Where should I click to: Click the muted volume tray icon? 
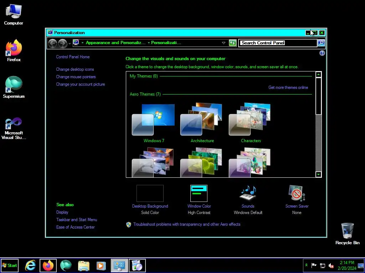click(x=331, y=265)
